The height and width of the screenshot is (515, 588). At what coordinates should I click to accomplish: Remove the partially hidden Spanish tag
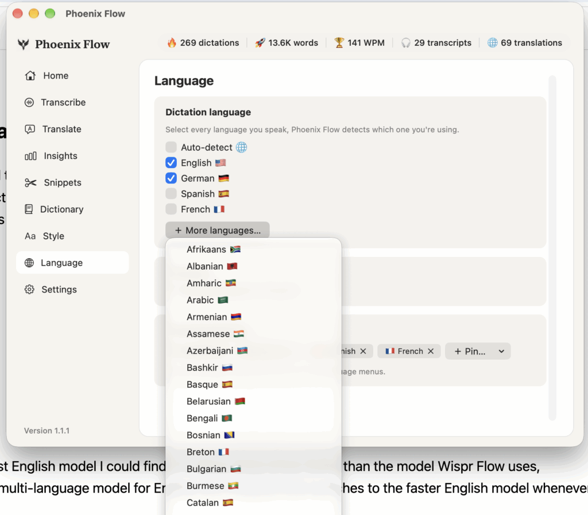tap(363, 352)
